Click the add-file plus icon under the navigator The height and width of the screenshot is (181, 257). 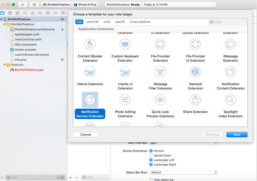(2, 177)
